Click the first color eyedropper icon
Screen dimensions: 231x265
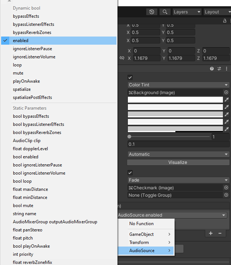point(227,100)
